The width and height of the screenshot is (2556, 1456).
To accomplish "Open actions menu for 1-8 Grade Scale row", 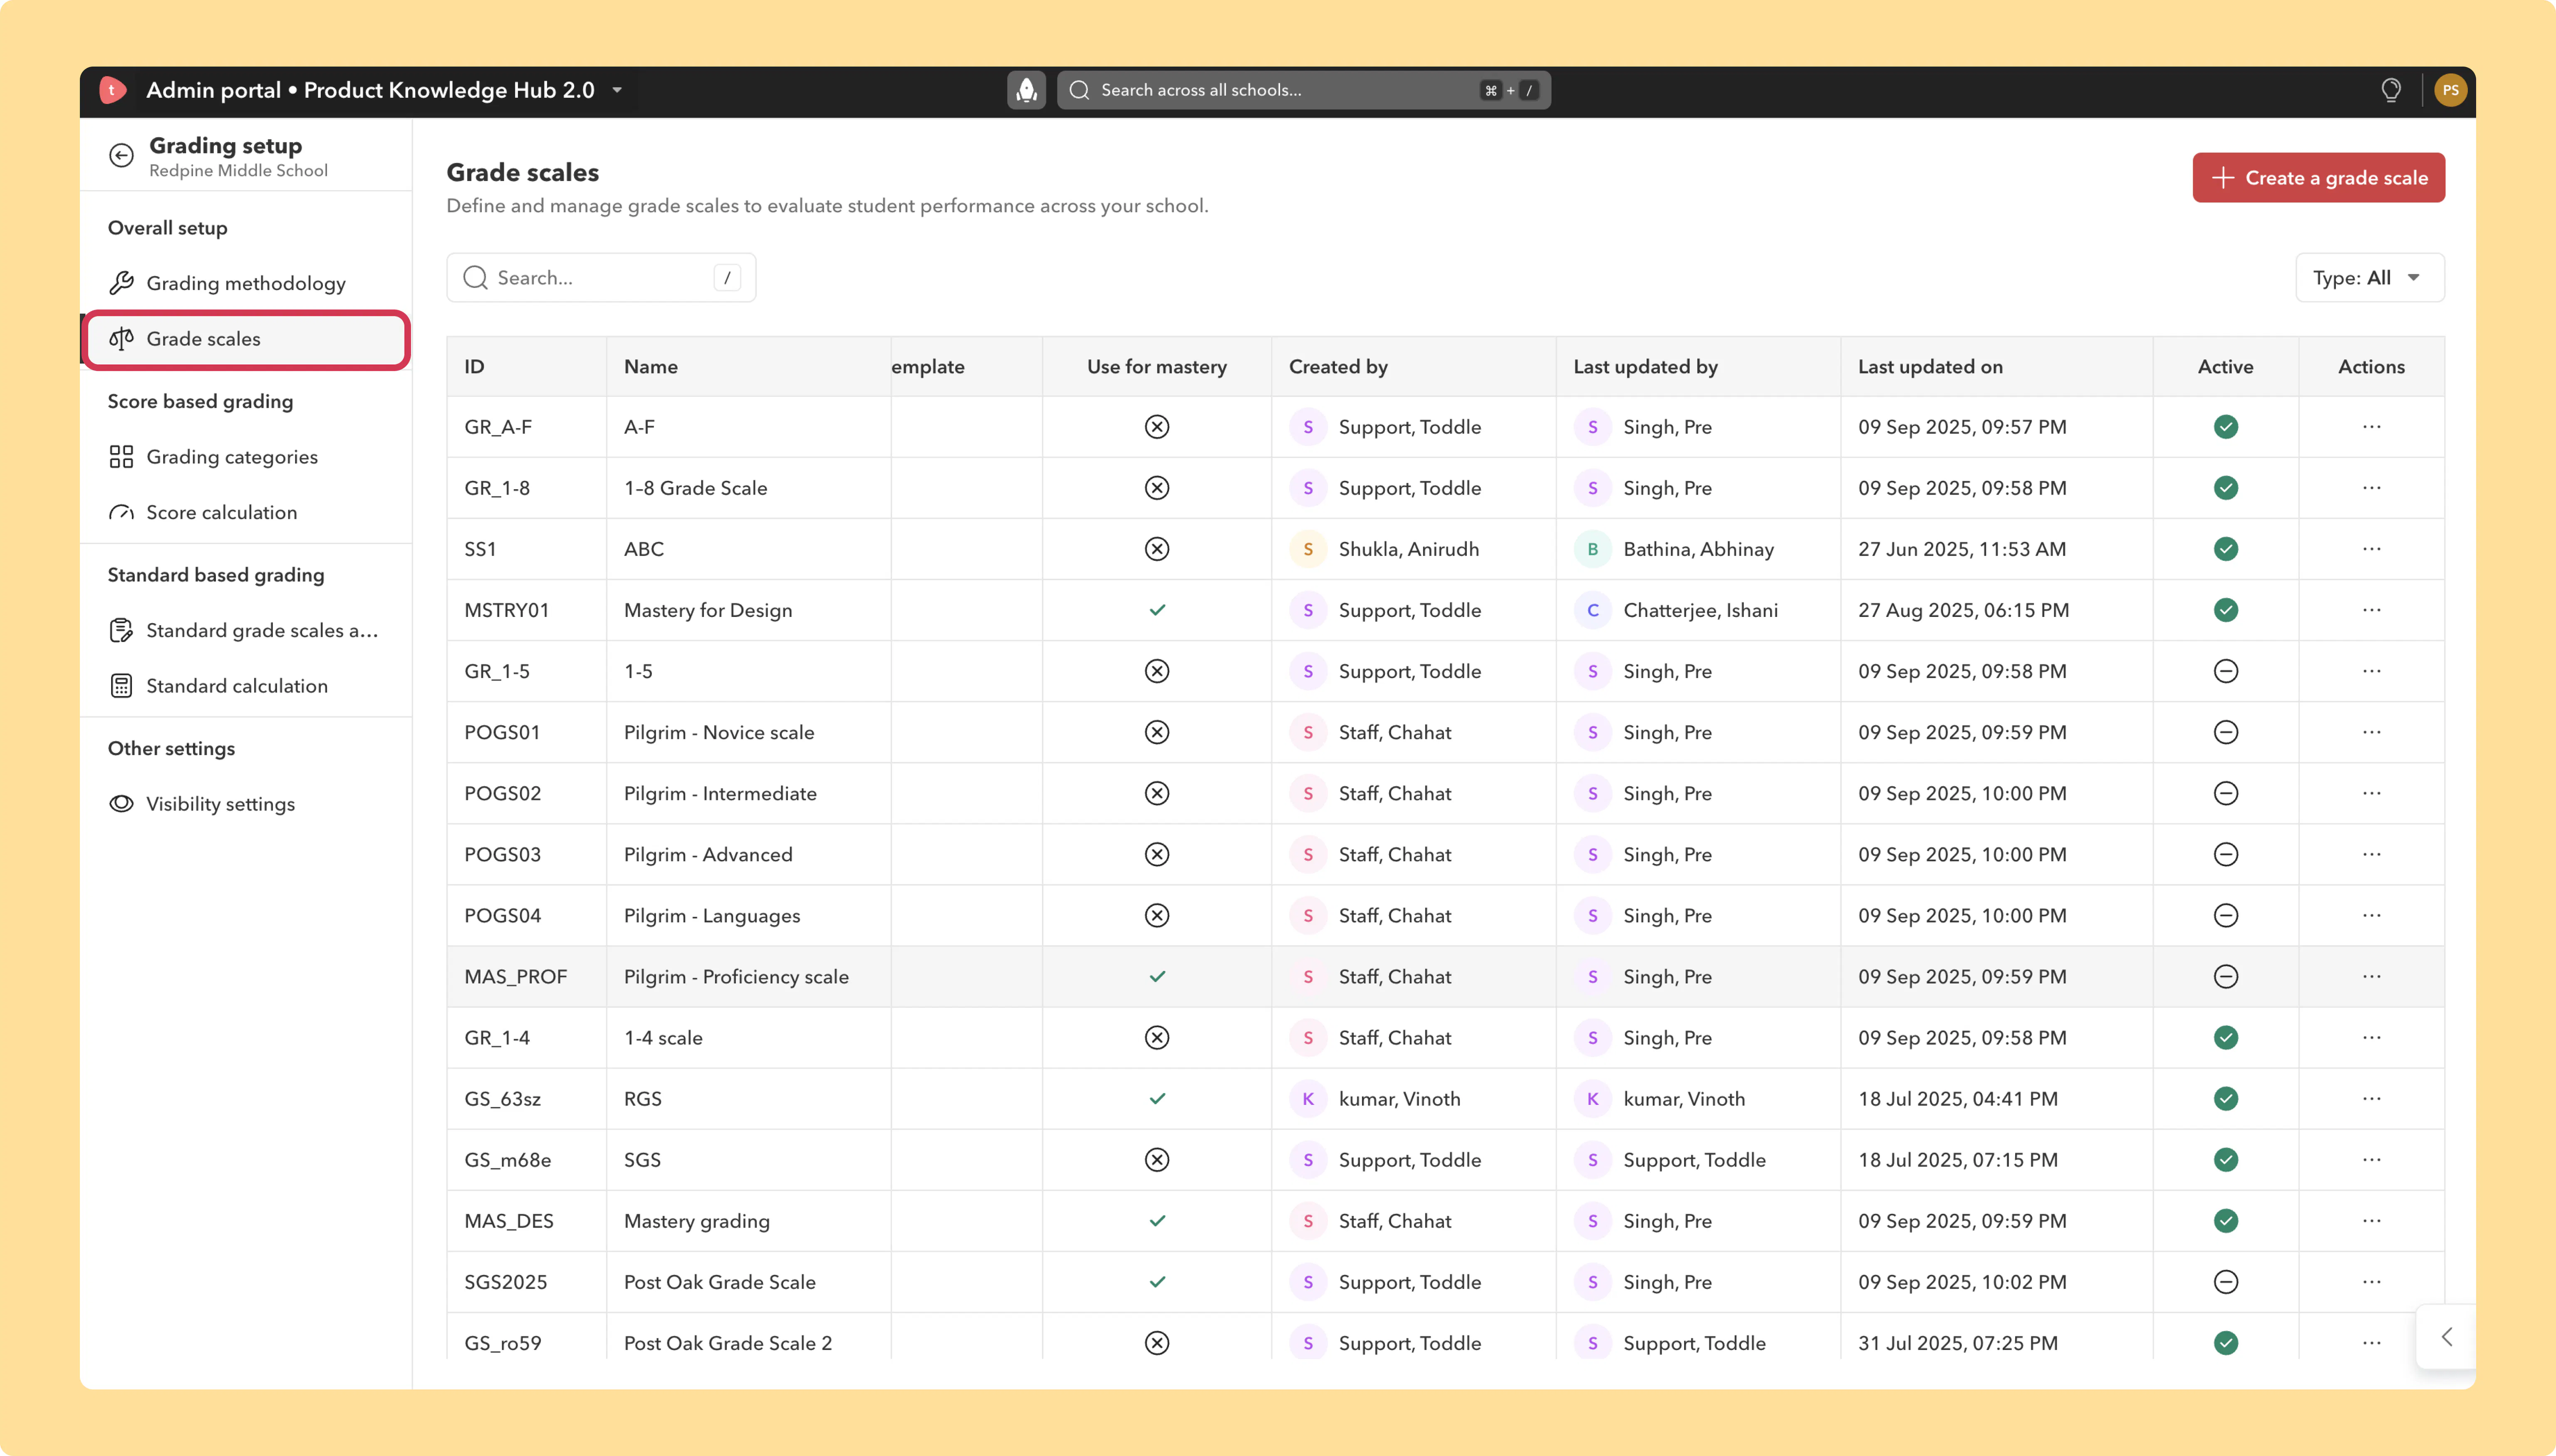I will [x=2371, y=488].
